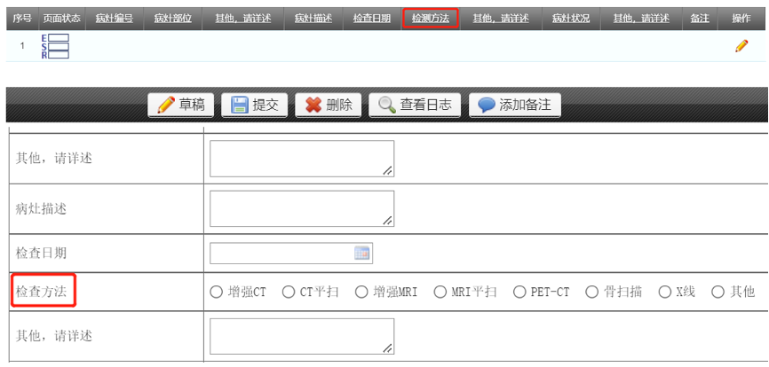Click the 备注 column header
Image resolution: width=769 pixels, height=367 pixels.
[700, 19]
